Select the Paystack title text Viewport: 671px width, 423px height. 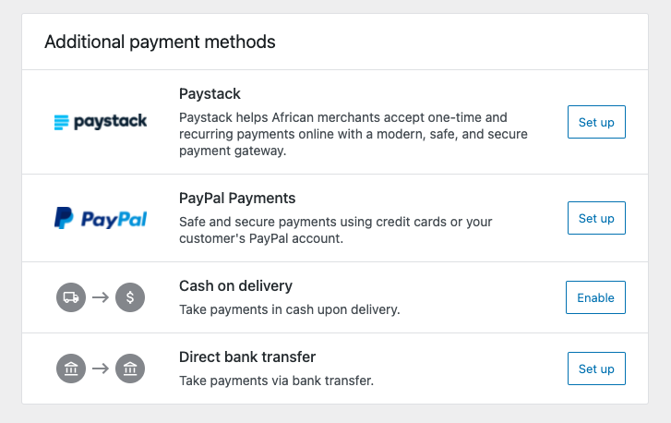(x=210, y=94)
